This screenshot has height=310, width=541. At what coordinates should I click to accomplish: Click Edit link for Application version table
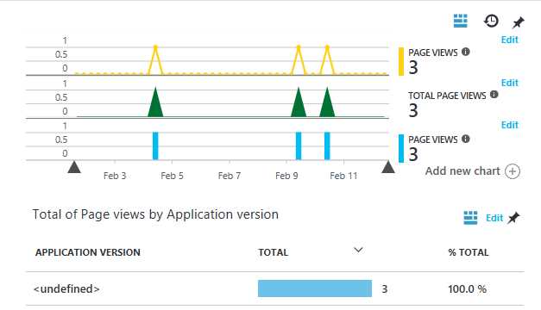coord(494,218)
